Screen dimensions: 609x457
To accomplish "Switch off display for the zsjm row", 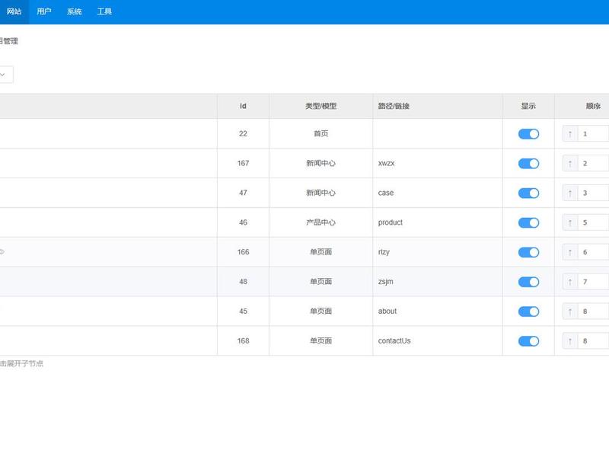I will [x=528, y=282].
